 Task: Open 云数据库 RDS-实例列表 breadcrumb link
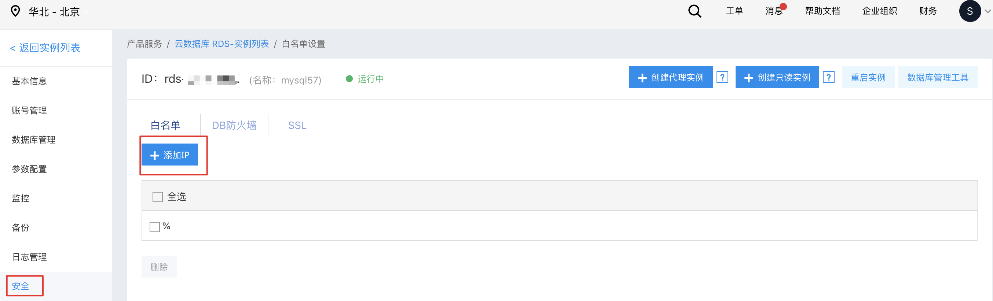[221, 44]
